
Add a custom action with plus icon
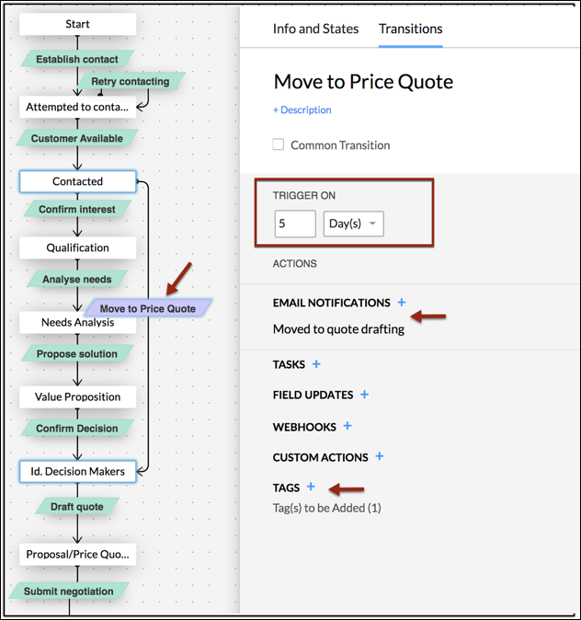[380, 456]
